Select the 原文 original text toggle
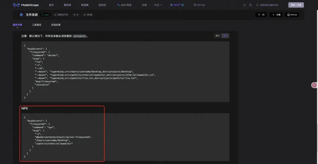Screen dimensions: 318x164 pyautogui.click(x=218, y=36)
